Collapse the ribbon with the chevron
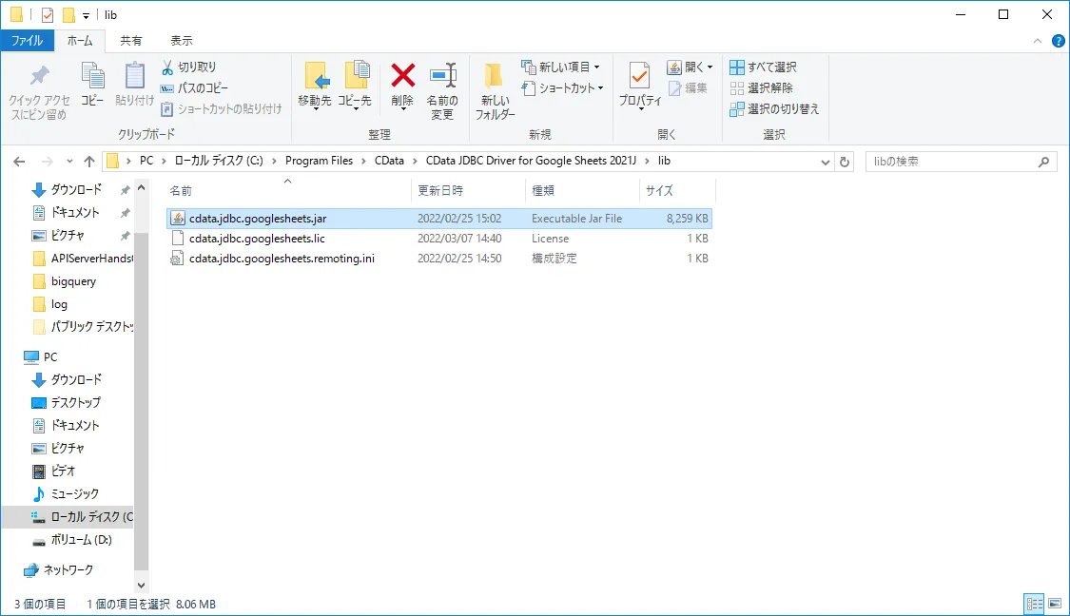Image resolution: width=1070 pixels, height=616 pixels. (1038, 41)
